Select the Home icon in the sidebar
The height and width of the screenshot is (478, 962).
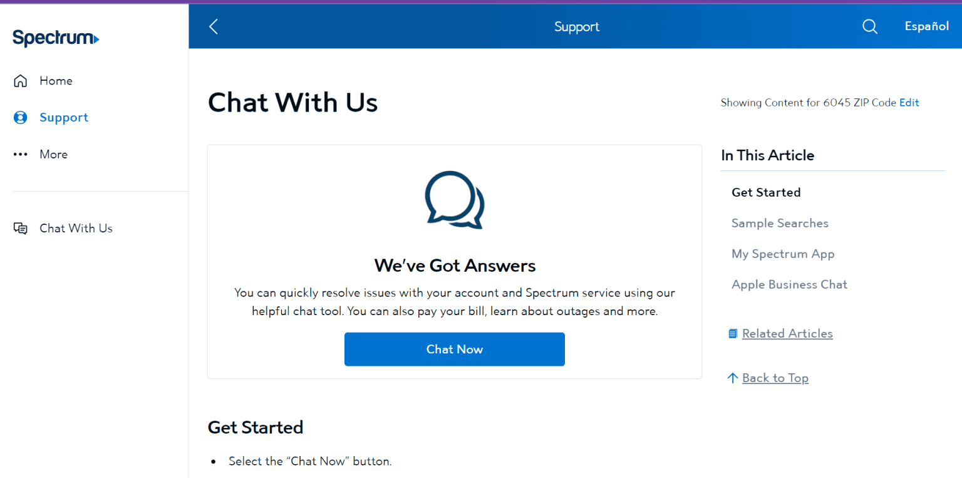click(21, 80)
